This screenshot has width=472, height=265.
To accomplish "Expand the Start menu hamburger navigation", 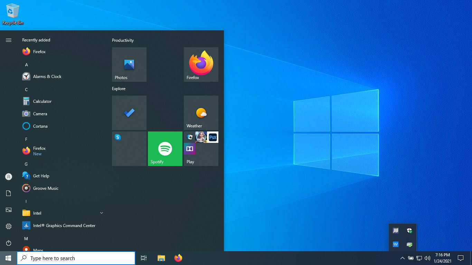I will pyautogui.click(x=9, y=40).
